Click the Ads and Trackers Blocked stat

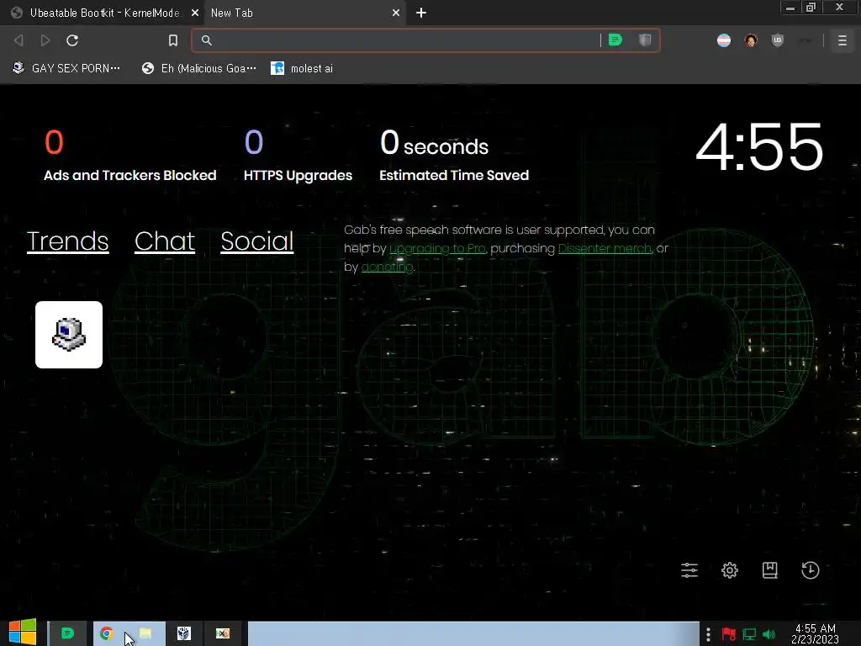tap(130, 156)
